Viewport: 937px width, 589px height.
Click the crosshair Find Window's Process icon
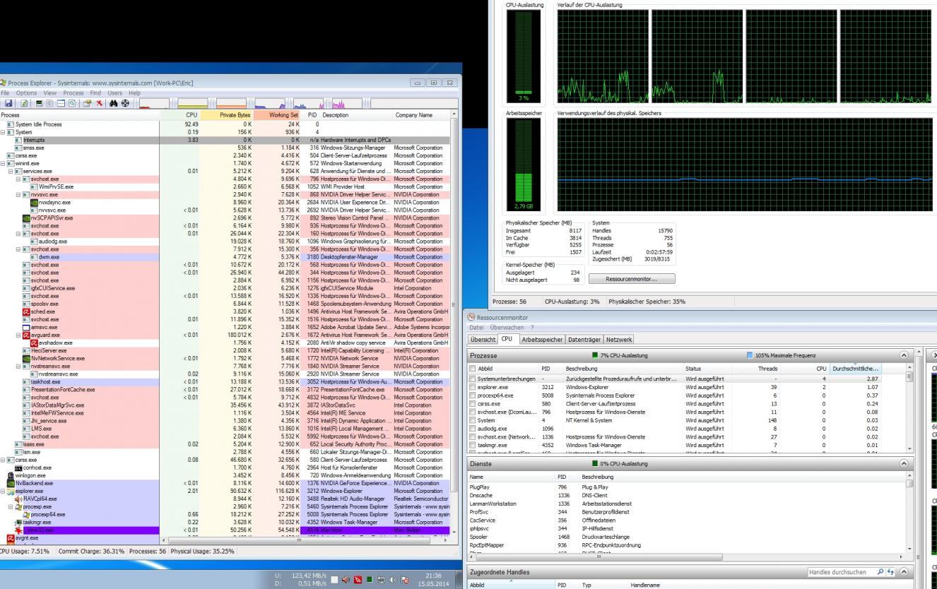coord(125,103)
